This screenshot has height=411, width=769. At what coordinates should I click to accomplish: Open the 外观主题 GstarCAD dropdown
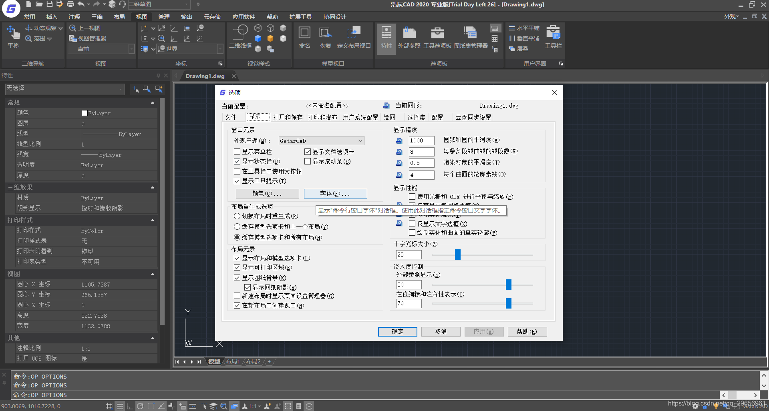pos(321,141)
